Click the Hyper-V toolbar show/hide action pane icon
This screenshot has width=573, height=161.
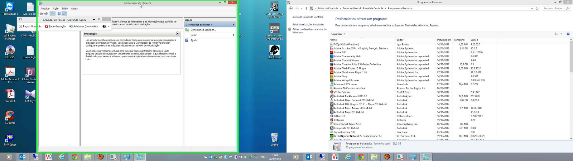[64, 14]
